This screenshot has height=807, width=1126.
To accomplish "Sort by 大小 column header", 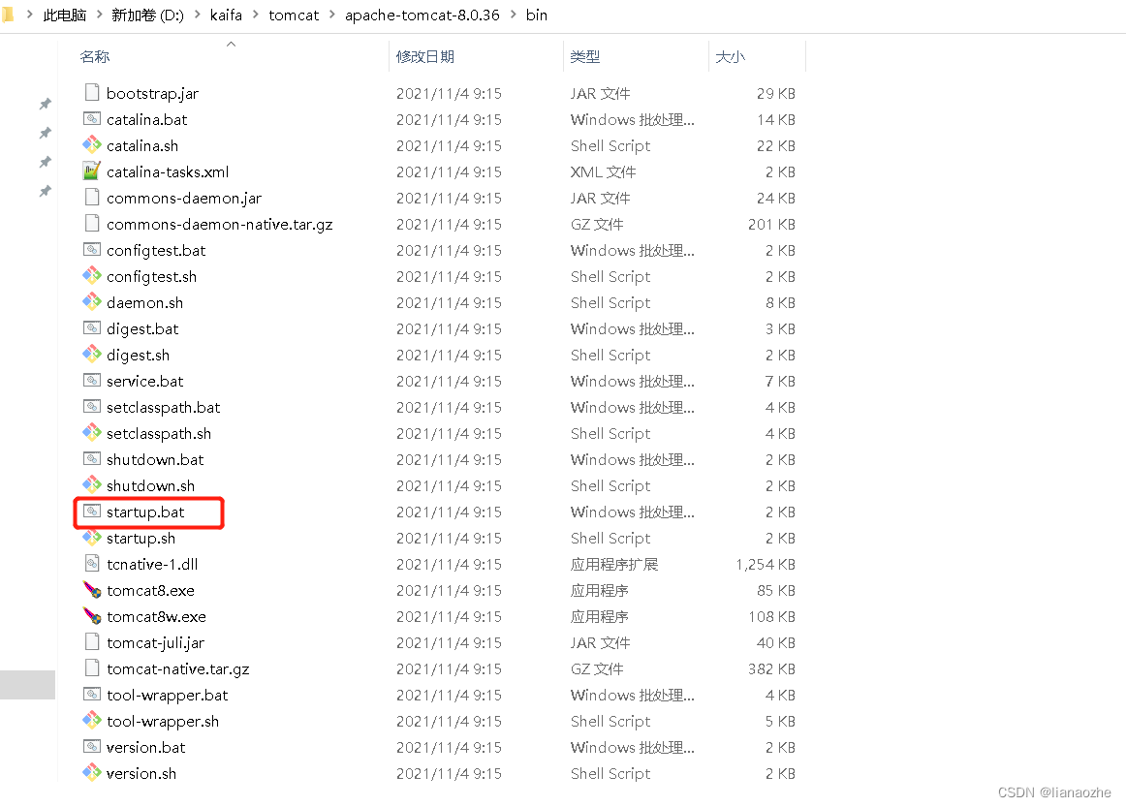I will 731,57.
